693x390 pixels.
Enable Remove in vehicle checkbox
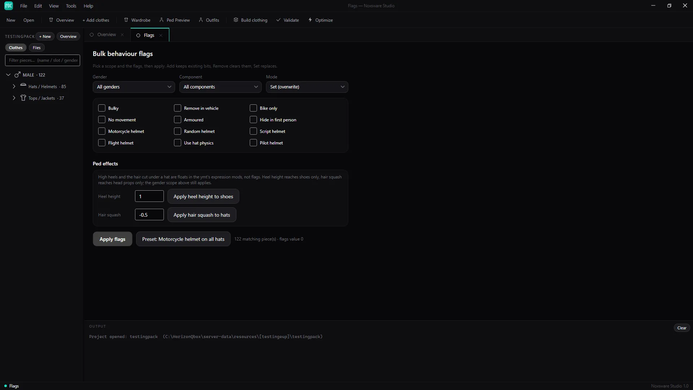click(x=178, y=108)
